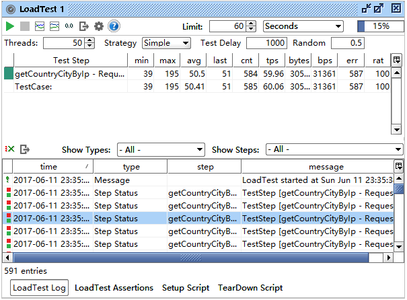Reset statistics with the 0.0 icon
Image resolution: width=407 pixels, height=300 pixels.
(69, 26)
